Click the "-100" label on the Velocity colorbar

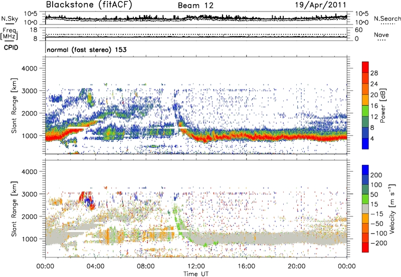coord(379,233)
